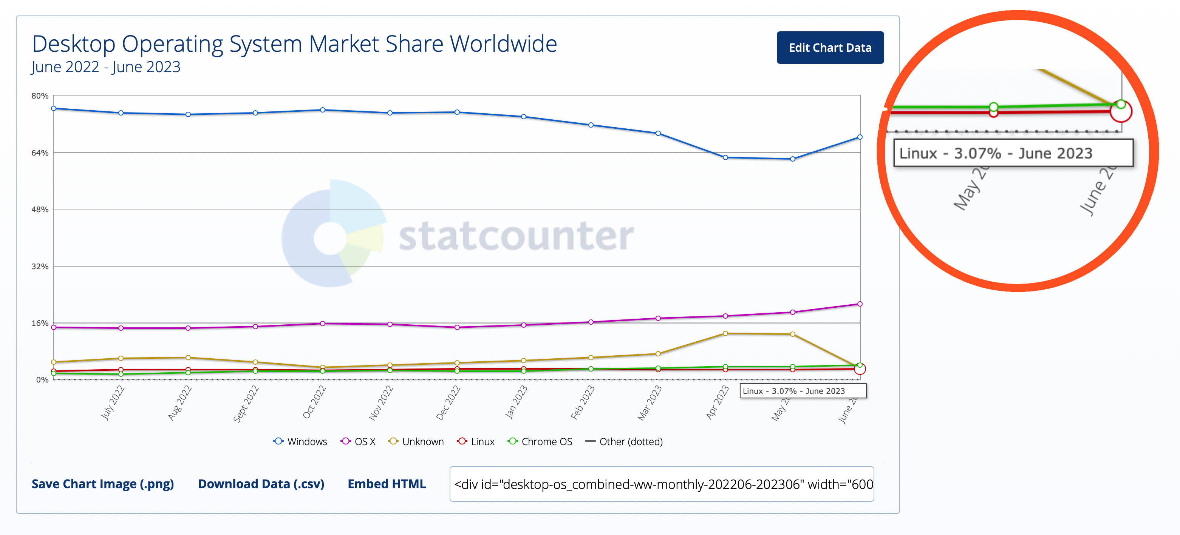1180x535 pixels.
Task: Click the '80%' y-axis label
Action: point(40,96)
